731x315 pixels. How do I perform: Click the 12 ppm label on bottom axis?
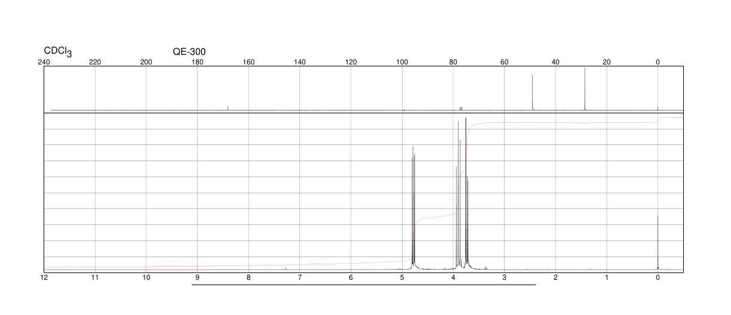point(44,277)
